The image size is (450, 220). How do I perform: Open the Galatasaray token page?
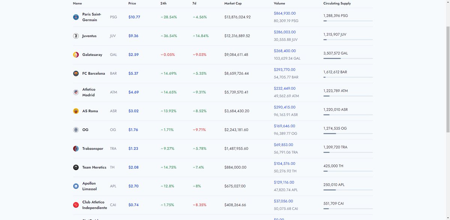92,55
